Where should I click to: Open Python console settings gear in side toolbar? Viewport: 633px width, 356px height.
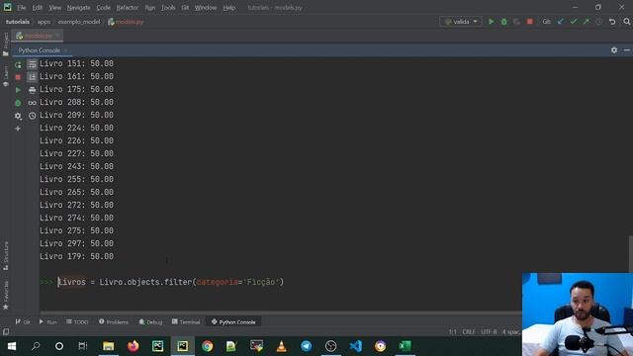[x=18, y=116]
